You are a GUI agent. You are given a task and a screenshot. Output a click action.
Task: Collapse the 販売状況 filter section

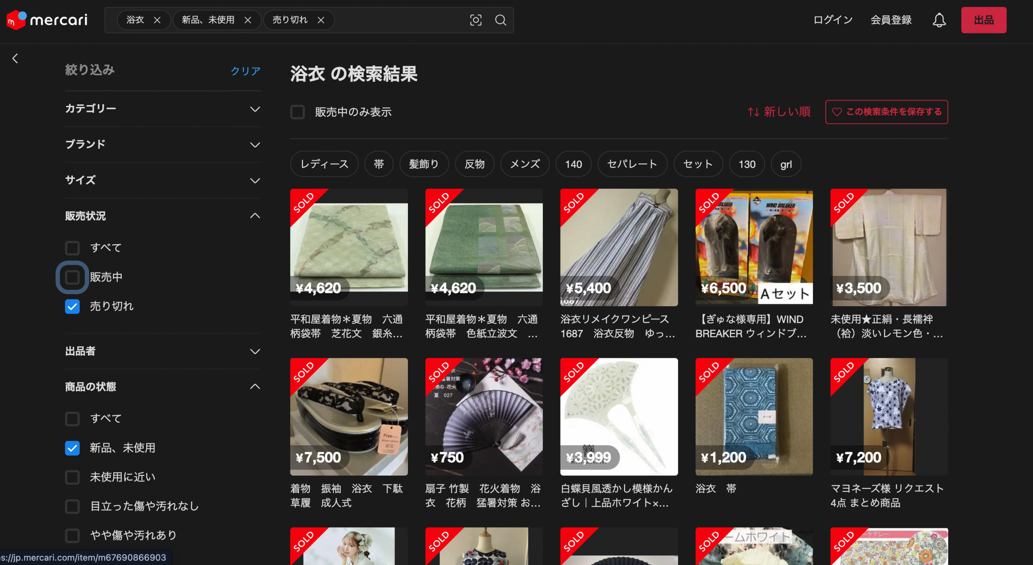(x=163, y=216)
